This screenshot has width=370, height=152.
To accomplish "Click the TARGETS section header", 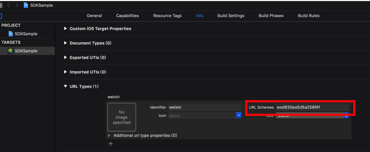I will click(x=11, y=42).
